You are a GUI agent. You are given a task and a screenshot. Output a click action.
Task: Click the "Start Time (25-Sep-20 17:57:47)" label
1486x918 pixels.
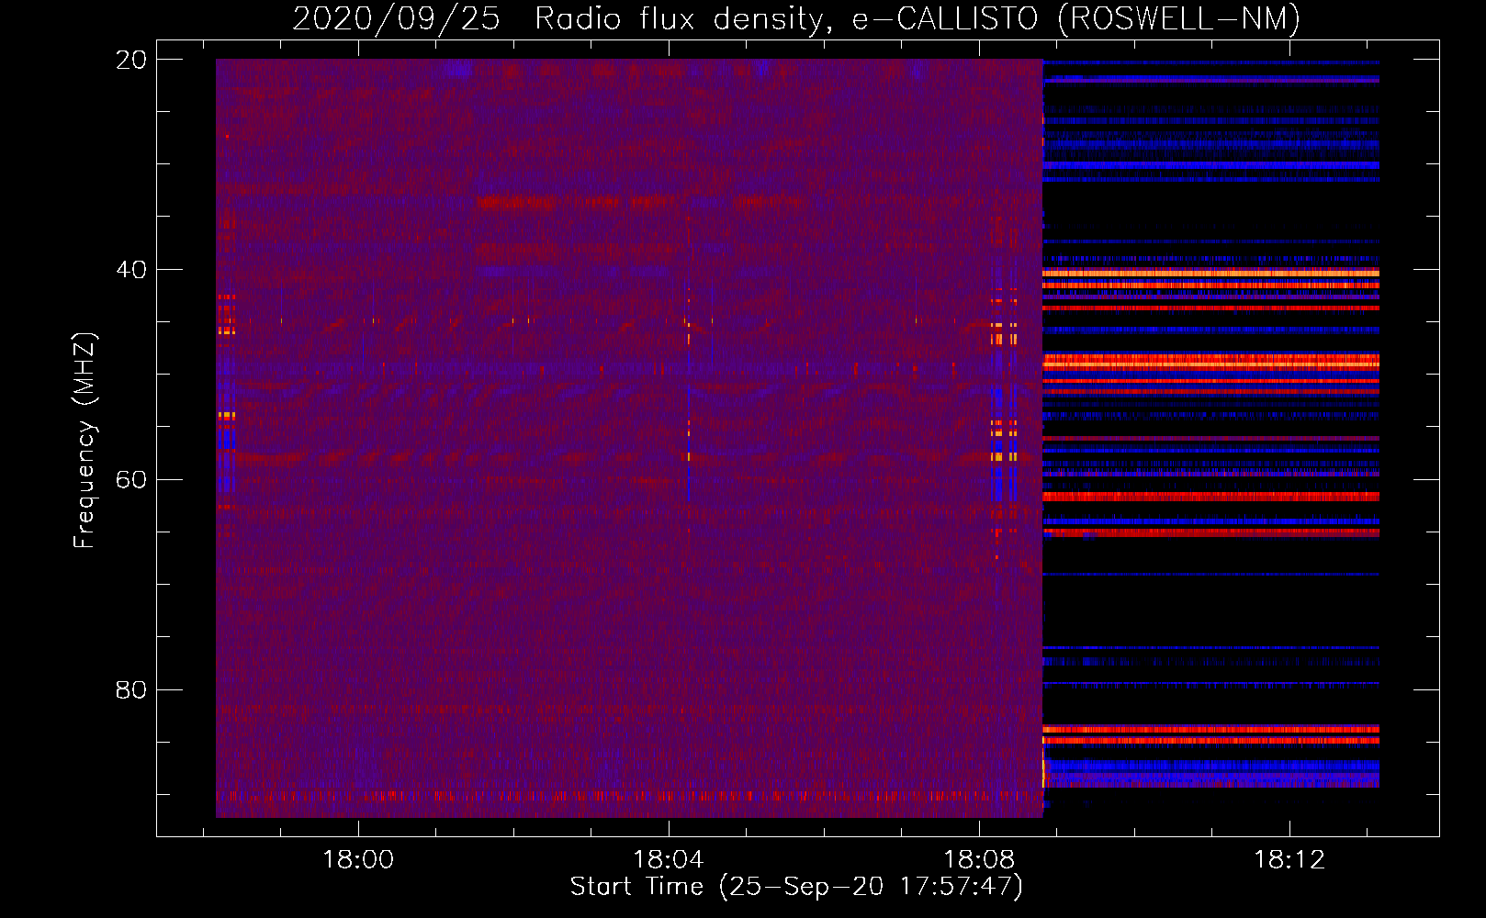click(796, 887)
